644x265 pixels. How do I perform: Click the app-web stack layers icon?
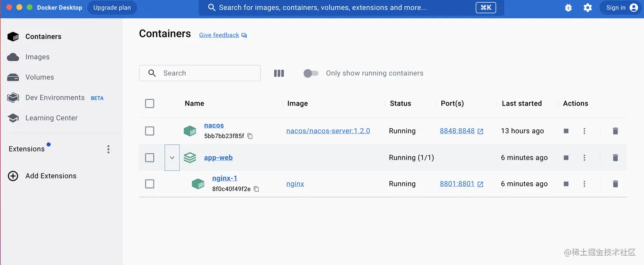tap(190, 158)
